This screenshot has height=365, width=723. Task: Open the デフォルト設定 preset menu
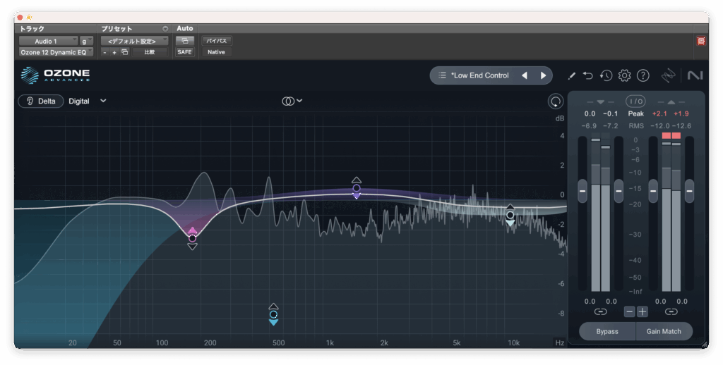134,41
